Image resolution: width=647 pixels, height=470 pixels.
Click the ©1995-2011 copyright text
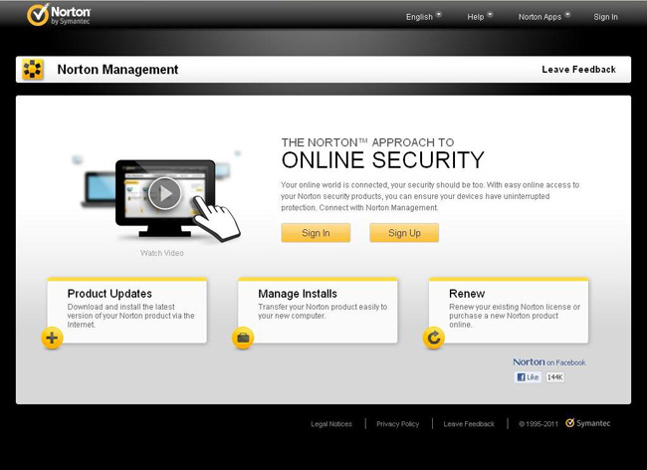539,424
